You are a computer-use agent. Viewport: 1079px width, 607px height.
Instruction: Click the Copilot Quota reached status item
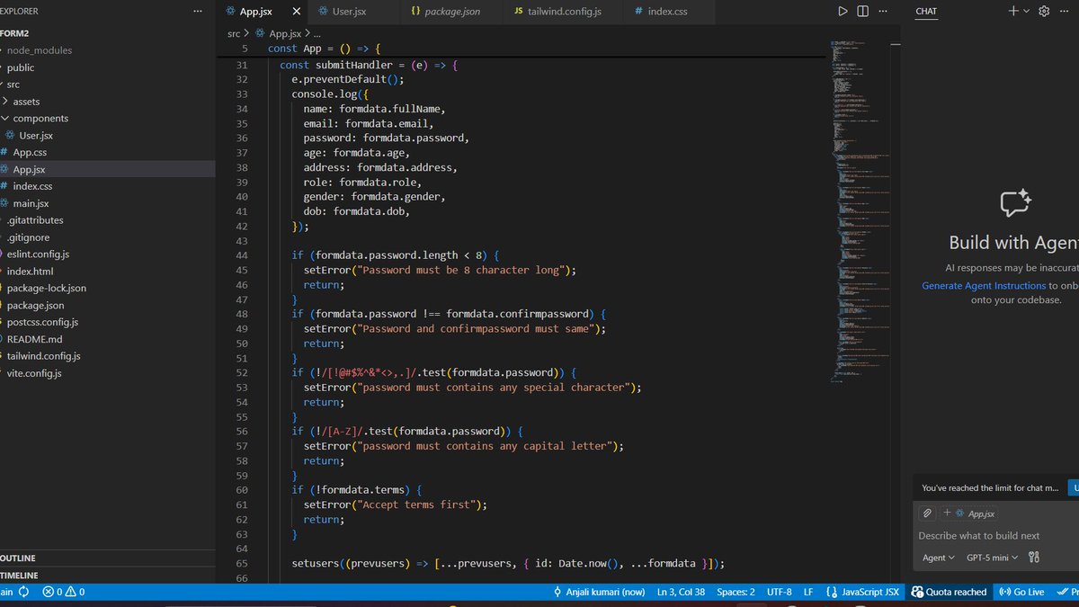[x=949, y=592]
